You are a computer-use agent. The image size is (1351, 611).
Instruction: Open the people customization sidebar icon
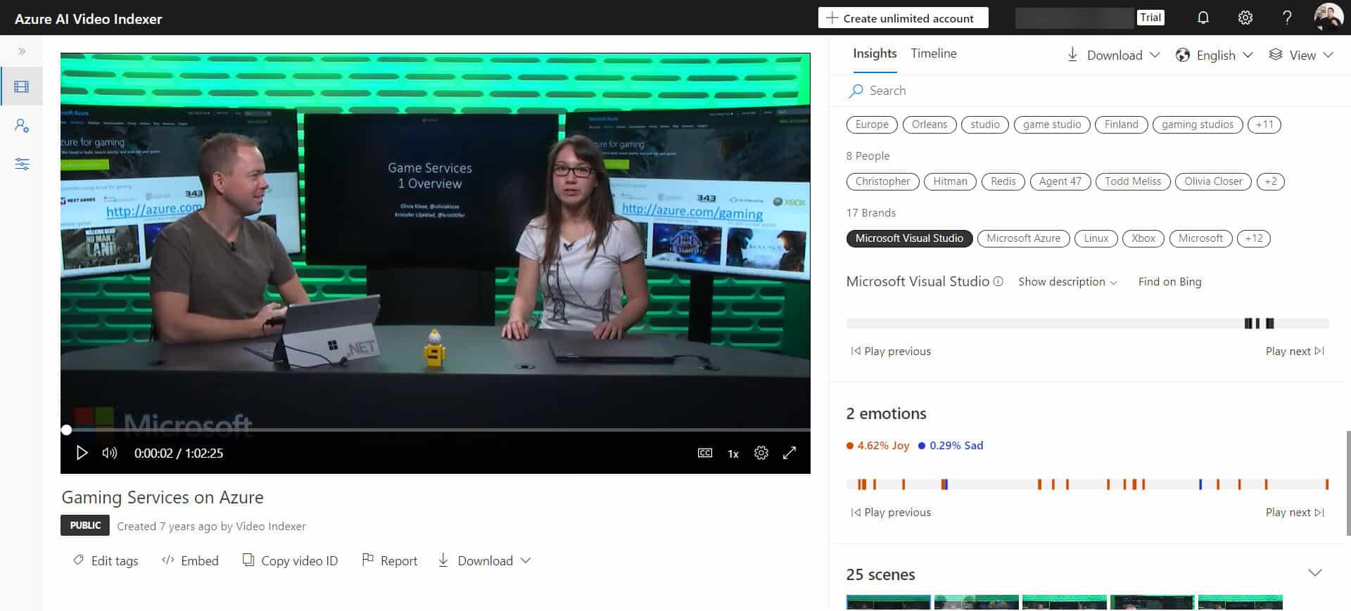click(x=22, y=126)
